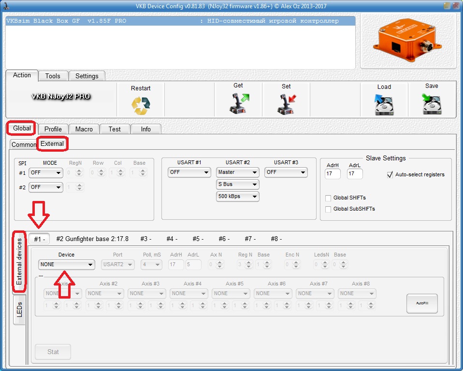The width and height of the screenshot is (463, 371).
Task: Enable the Global SubSHIFTs checkbox
Action: click(x=329, y=209)
